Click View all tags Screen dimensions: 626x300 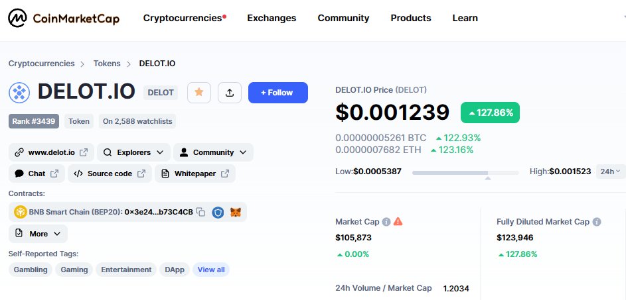click(x=211, y=270)
